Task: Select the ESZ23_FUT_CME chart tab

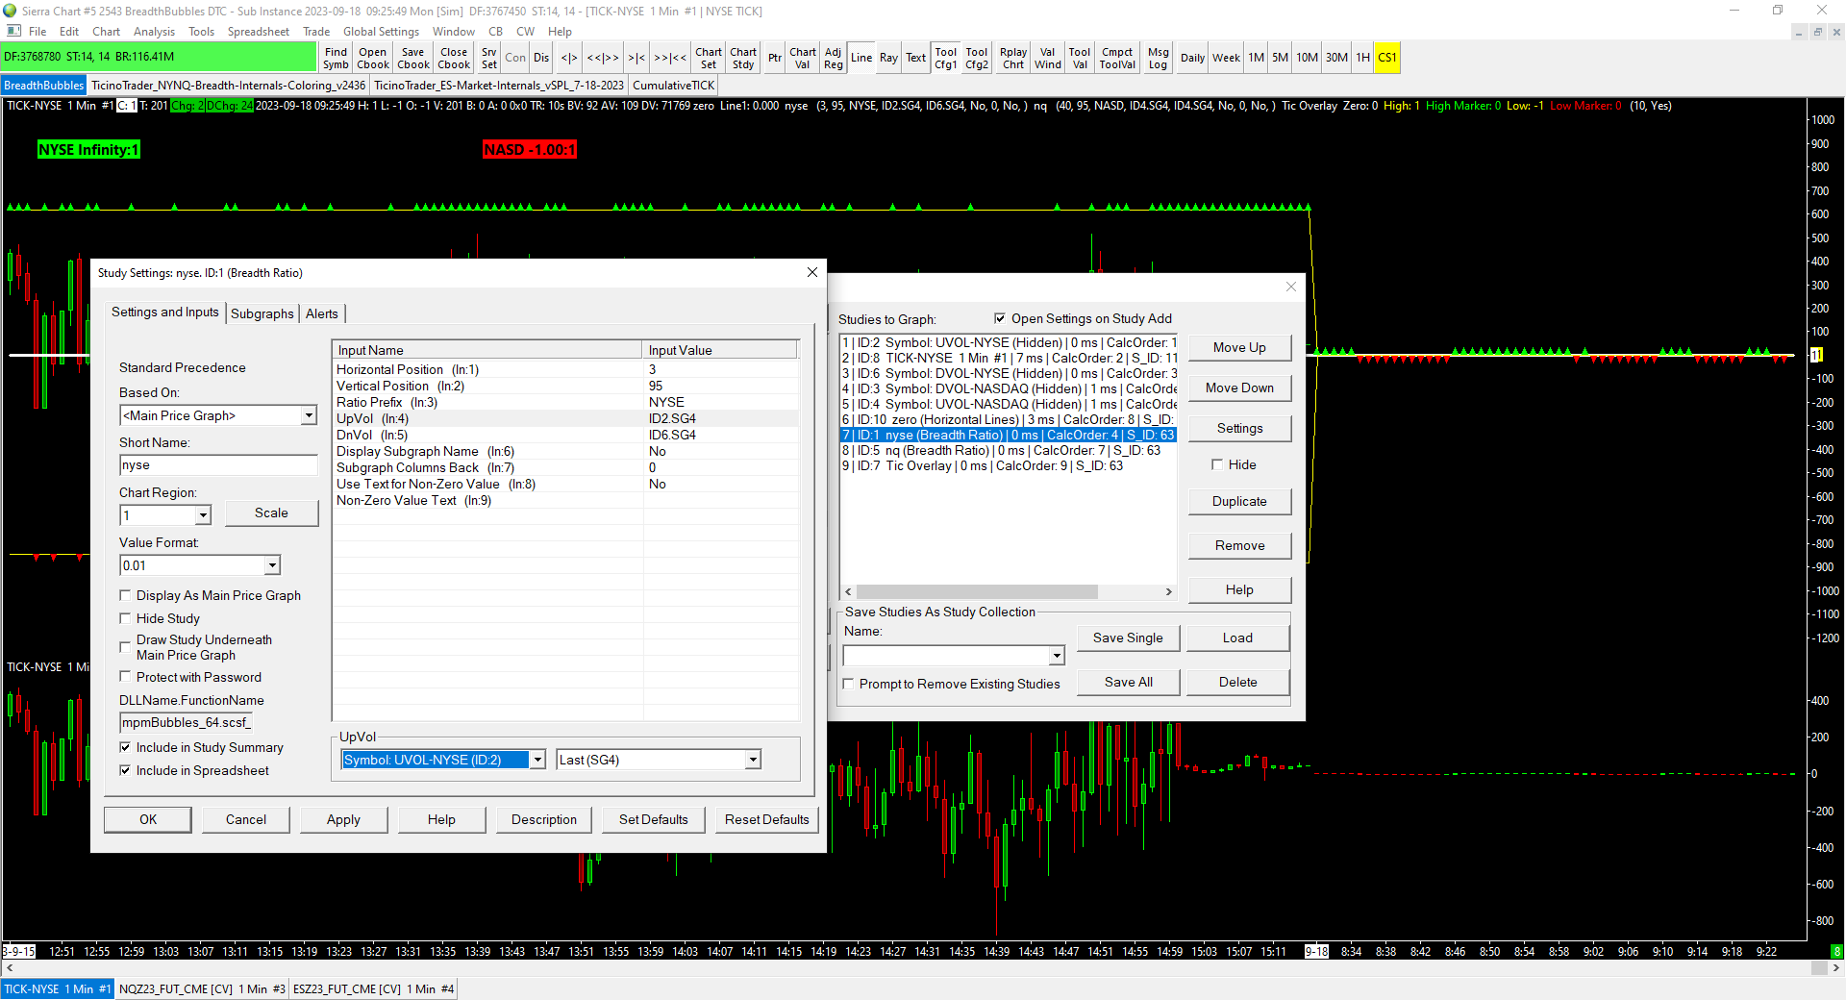Action: tap(373, 989)
